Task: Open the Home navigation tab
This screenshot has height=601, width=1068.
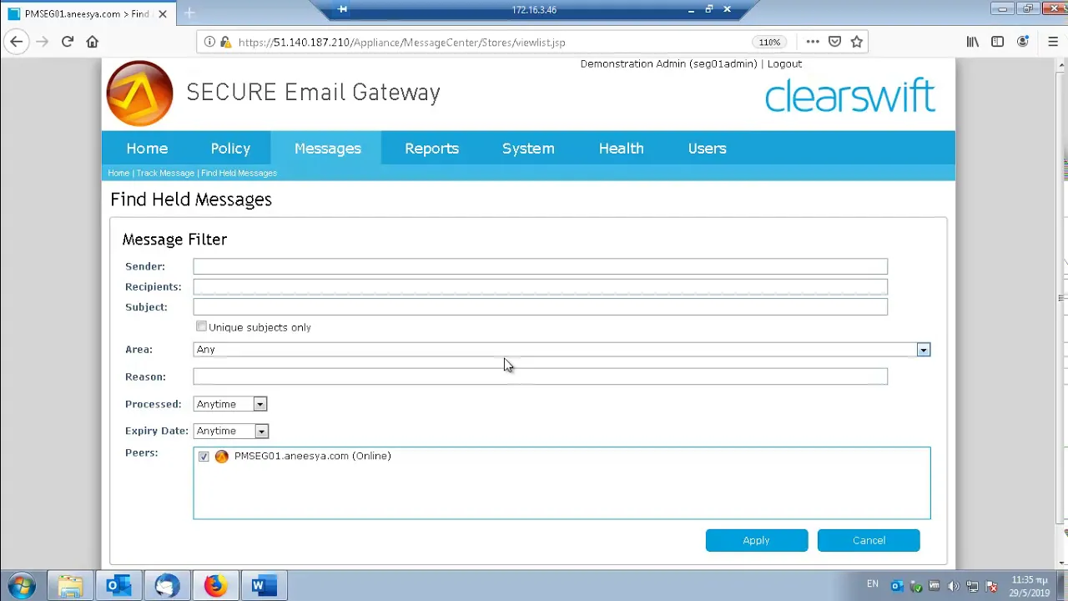Action: tap(147, 149)
